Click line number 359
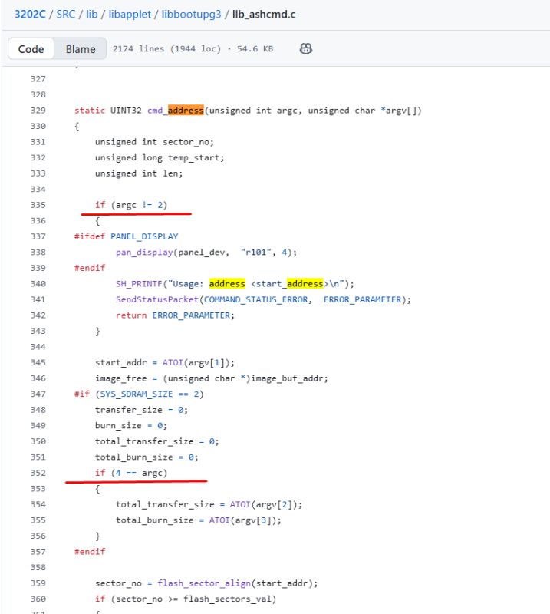The image size is (550, 614). coord(38,583)
